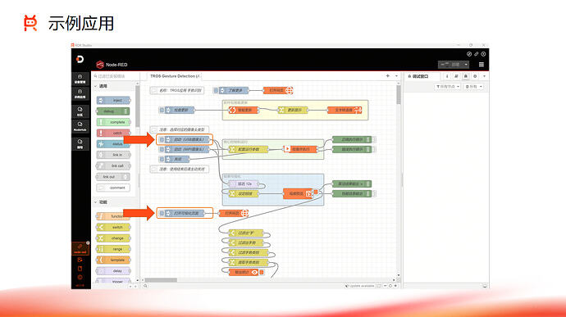Open the flow list dropdown next to the plus icon
The image size is (566, 317).
(396, 76)
